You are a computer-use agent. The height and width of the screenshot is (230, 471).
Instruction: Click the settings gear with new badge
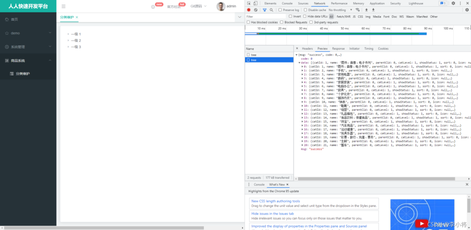pos(153,6)
